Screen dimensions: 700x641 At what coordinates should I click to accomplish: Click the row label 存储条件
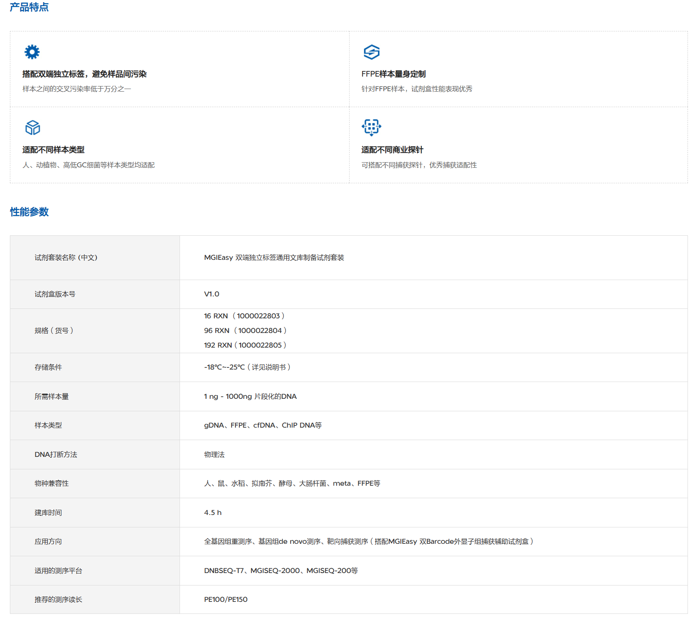pos(48,367)
